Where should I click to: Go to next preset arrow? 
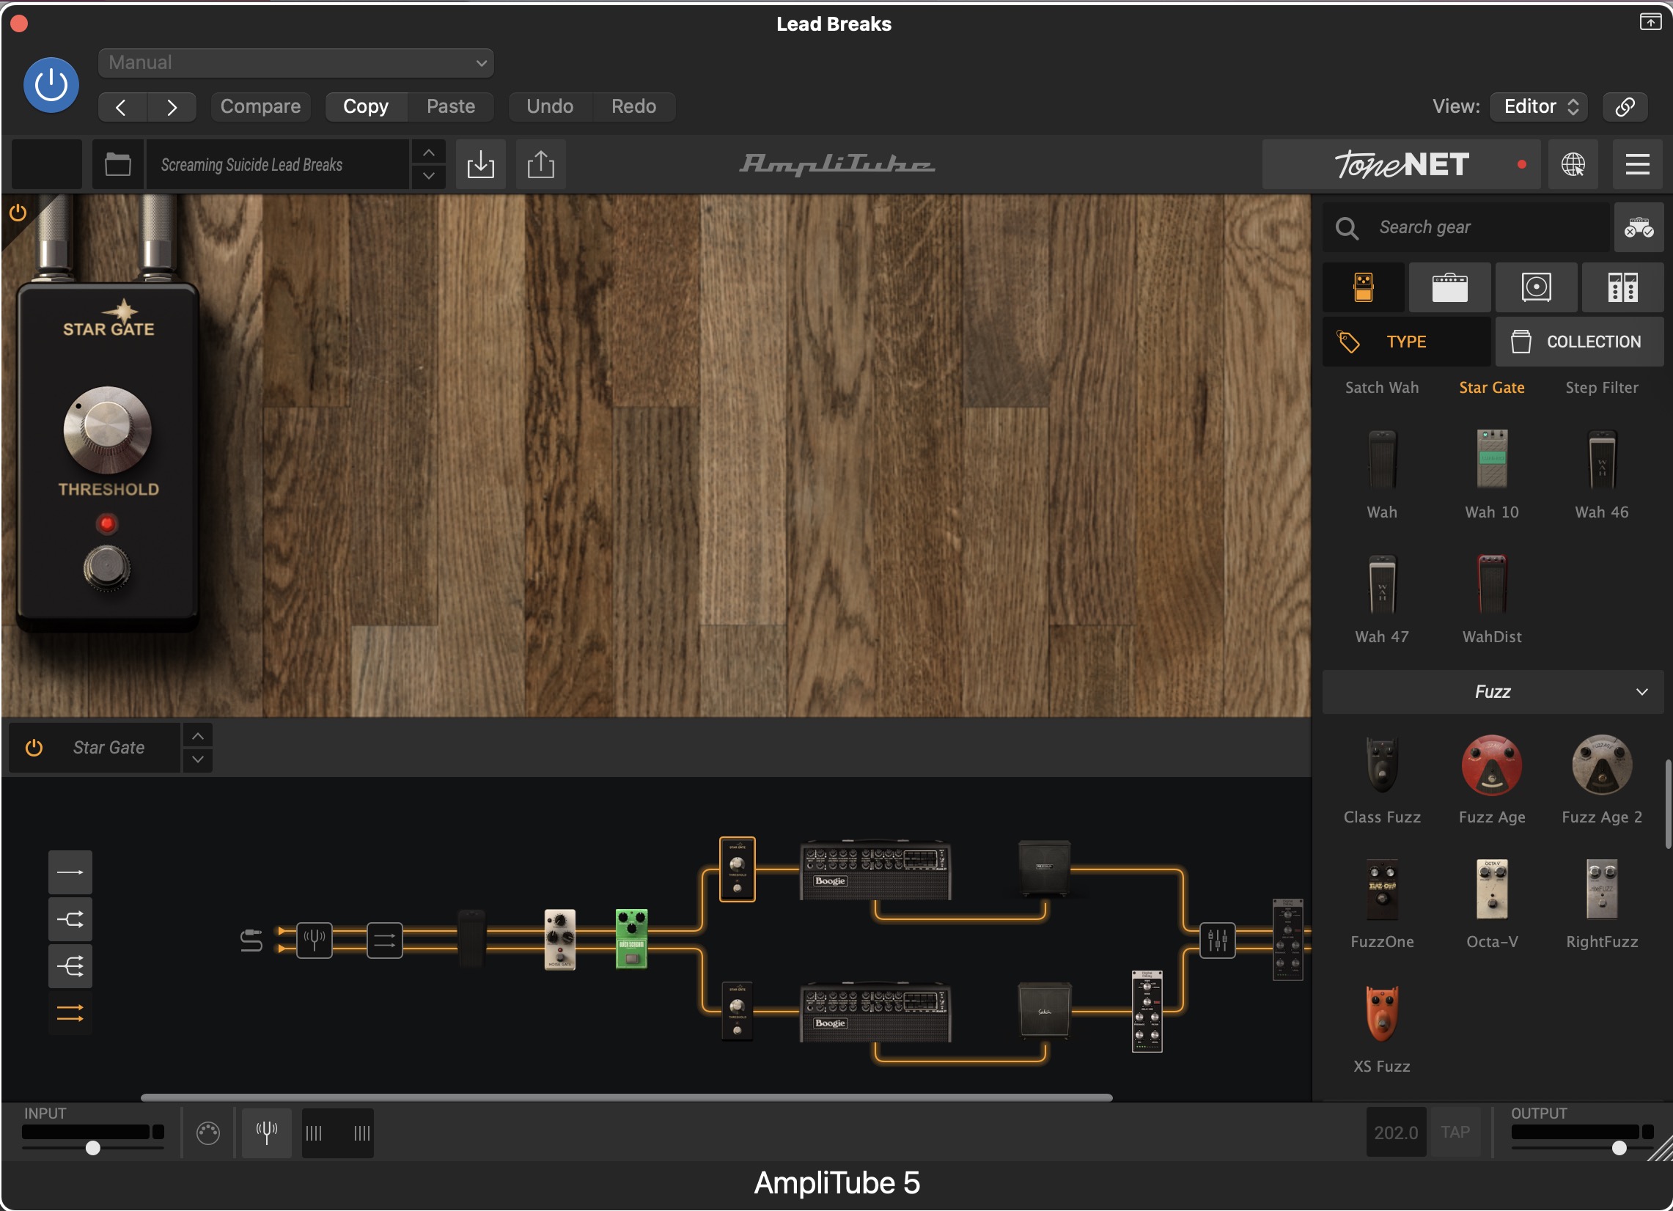click(x=171, y=107)
